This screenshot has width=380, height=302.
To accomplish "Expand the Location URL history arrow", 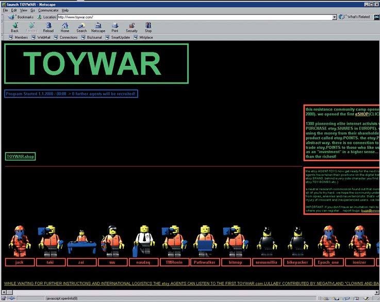I will 335,17.
